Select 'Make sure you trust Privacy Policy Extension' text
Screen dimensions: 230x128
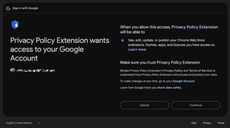(160, 63)
